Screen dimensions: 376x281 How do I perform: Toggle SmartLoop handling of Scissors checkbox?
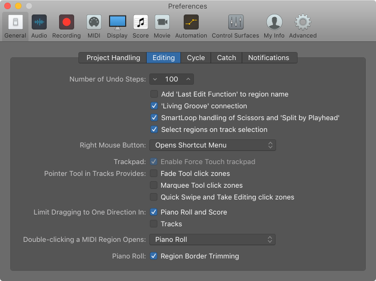tap(154, 117)
